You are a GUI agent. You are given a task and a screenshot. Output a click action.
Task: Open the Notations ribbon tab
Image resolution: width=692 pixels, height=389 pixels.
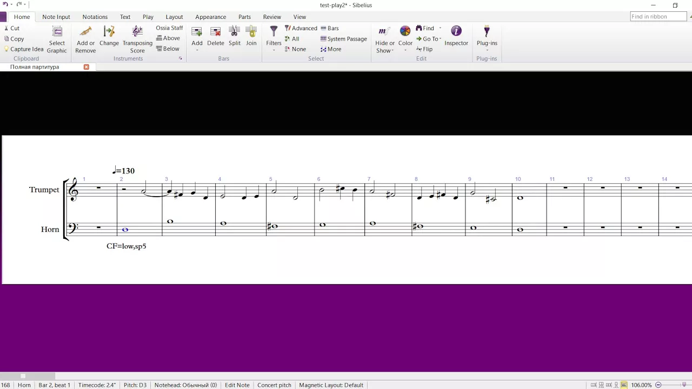[95, 17]
